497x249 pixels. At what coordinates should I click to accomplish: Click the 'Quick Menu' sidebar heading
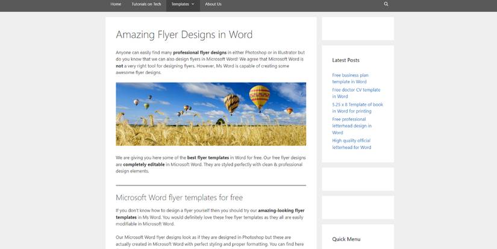click(346, 239)
